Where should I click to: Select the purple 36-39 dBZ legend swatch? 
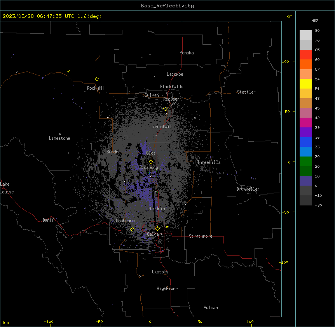point(305,132)
